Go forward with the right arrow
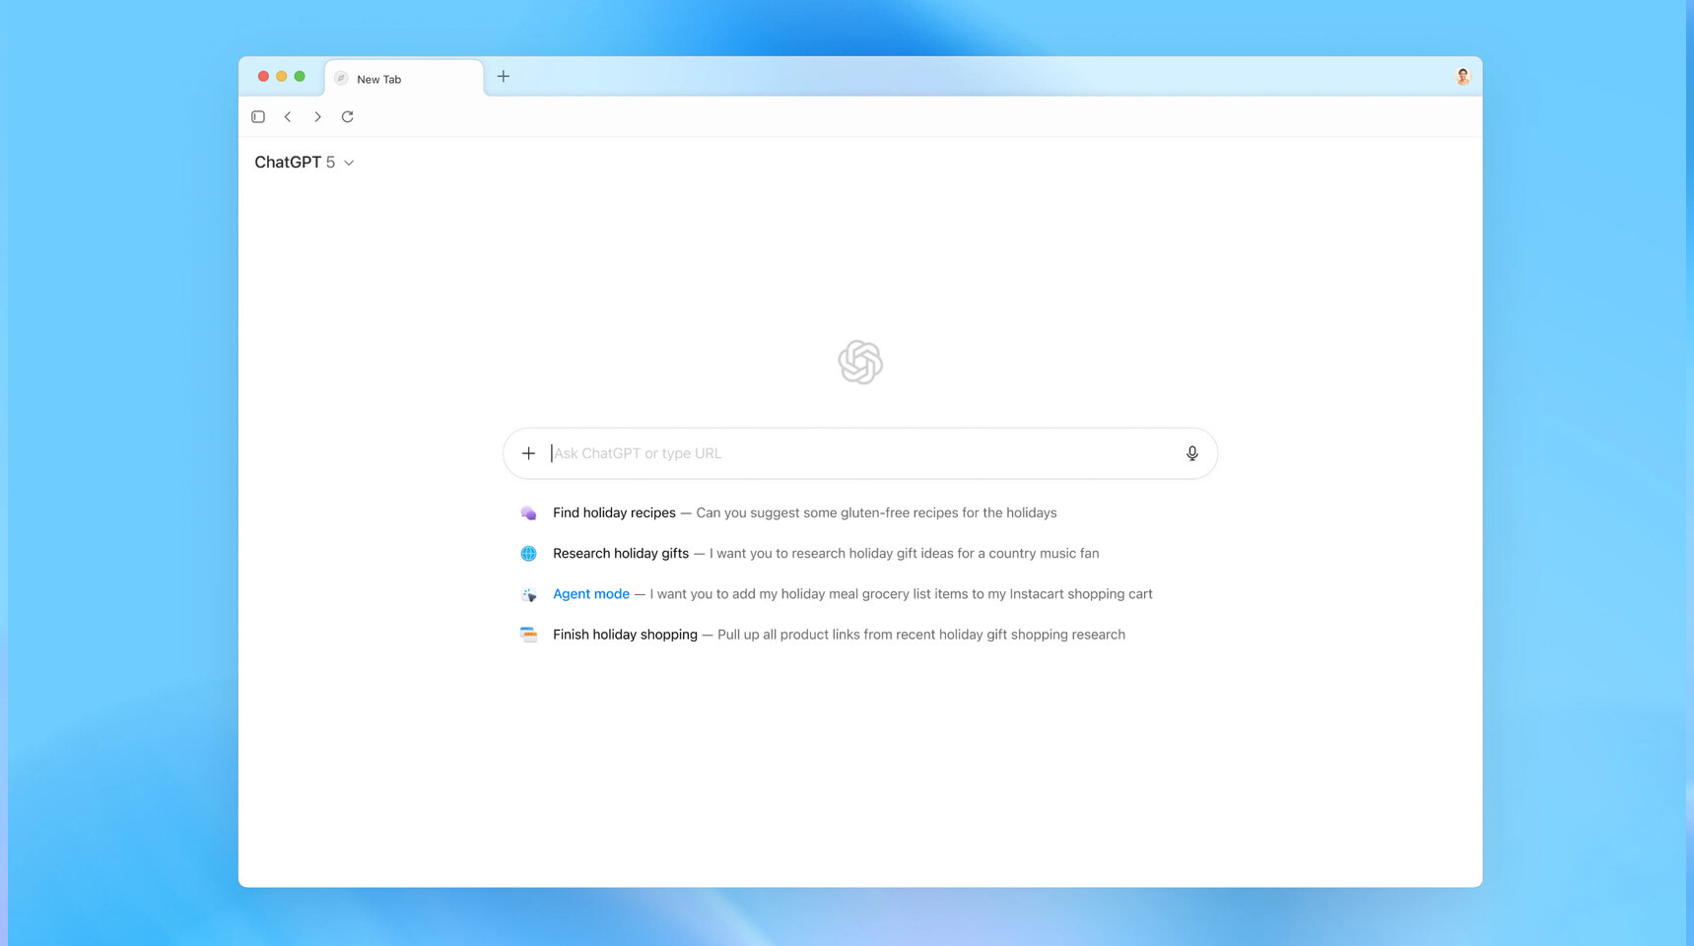This screenshot has width=1694, height=946. 317,116
